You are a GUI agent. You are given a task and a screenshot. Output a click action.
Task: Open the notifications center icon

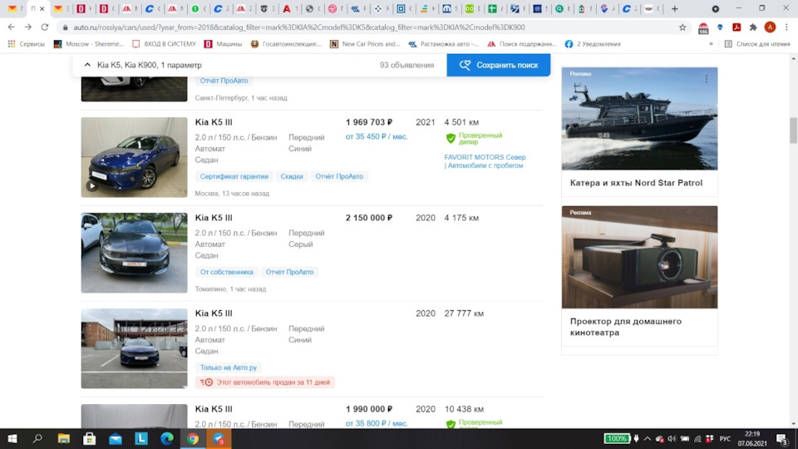click(x=782, y=439)
